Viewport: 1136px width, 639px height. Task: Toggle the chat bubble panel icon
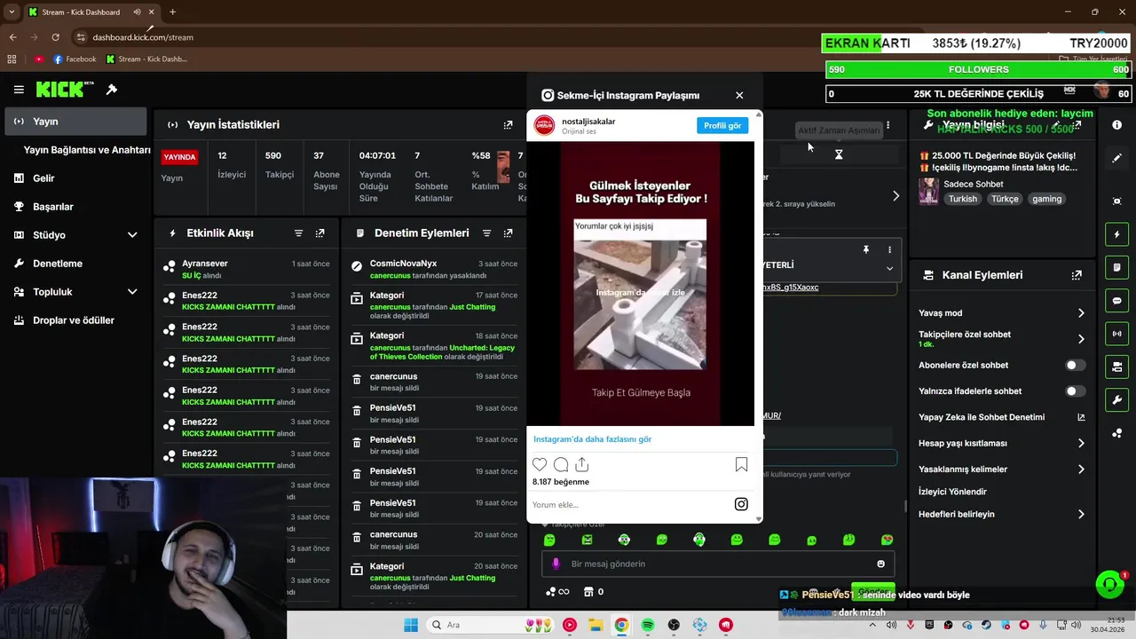coord(1116,301)
